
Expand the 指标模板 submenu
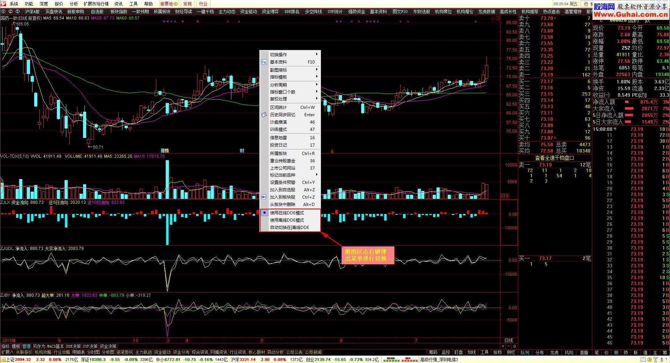[290, 77]
